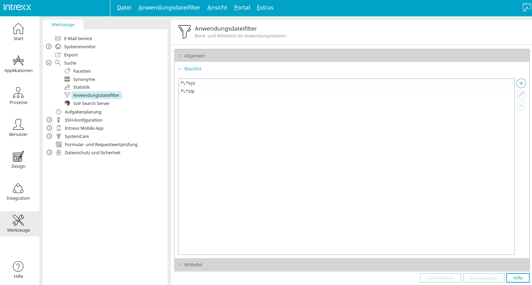The image size is (532, 285).
Task: Open the Integration module
Action: point(18,191)
